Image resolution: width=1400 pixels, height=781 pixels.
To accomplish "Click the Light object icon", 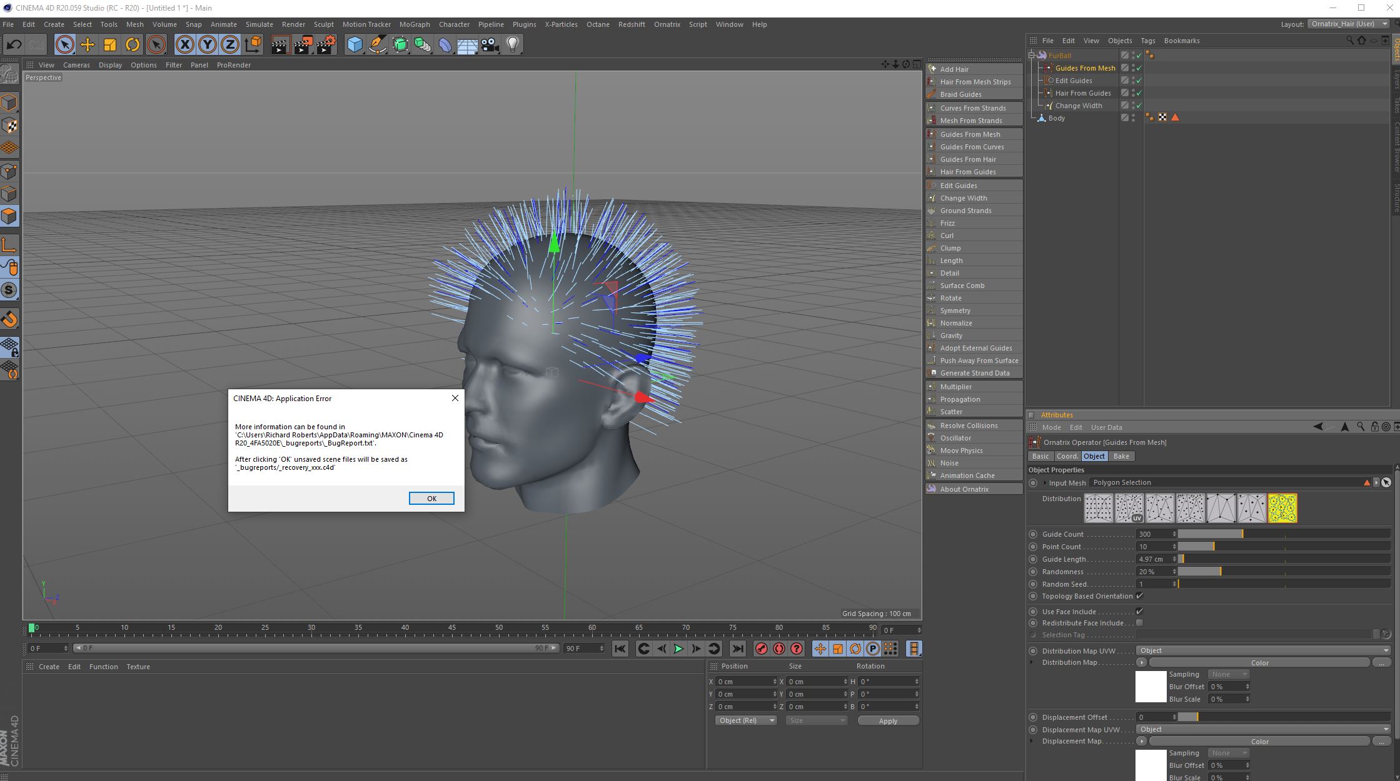I will (513, 44).
